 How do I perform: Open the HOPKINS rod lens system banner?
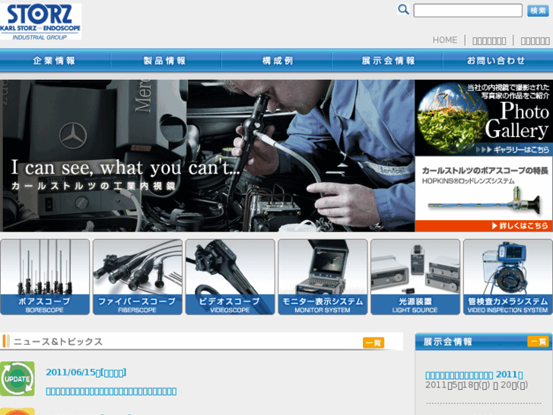(484, 194)
